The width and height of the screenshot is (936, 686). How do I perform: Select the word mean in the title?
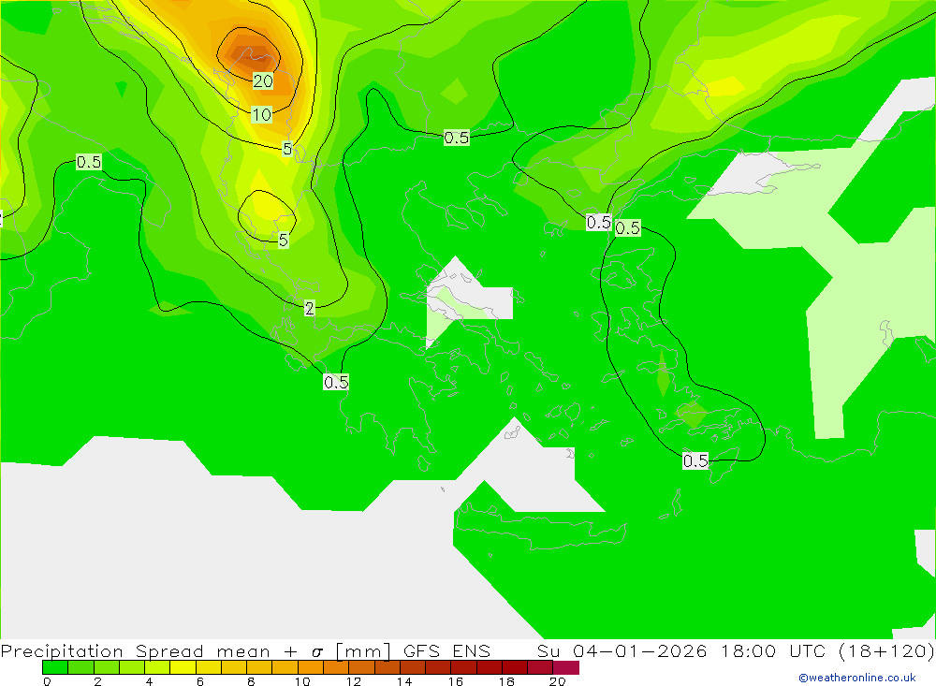point(243,652)
